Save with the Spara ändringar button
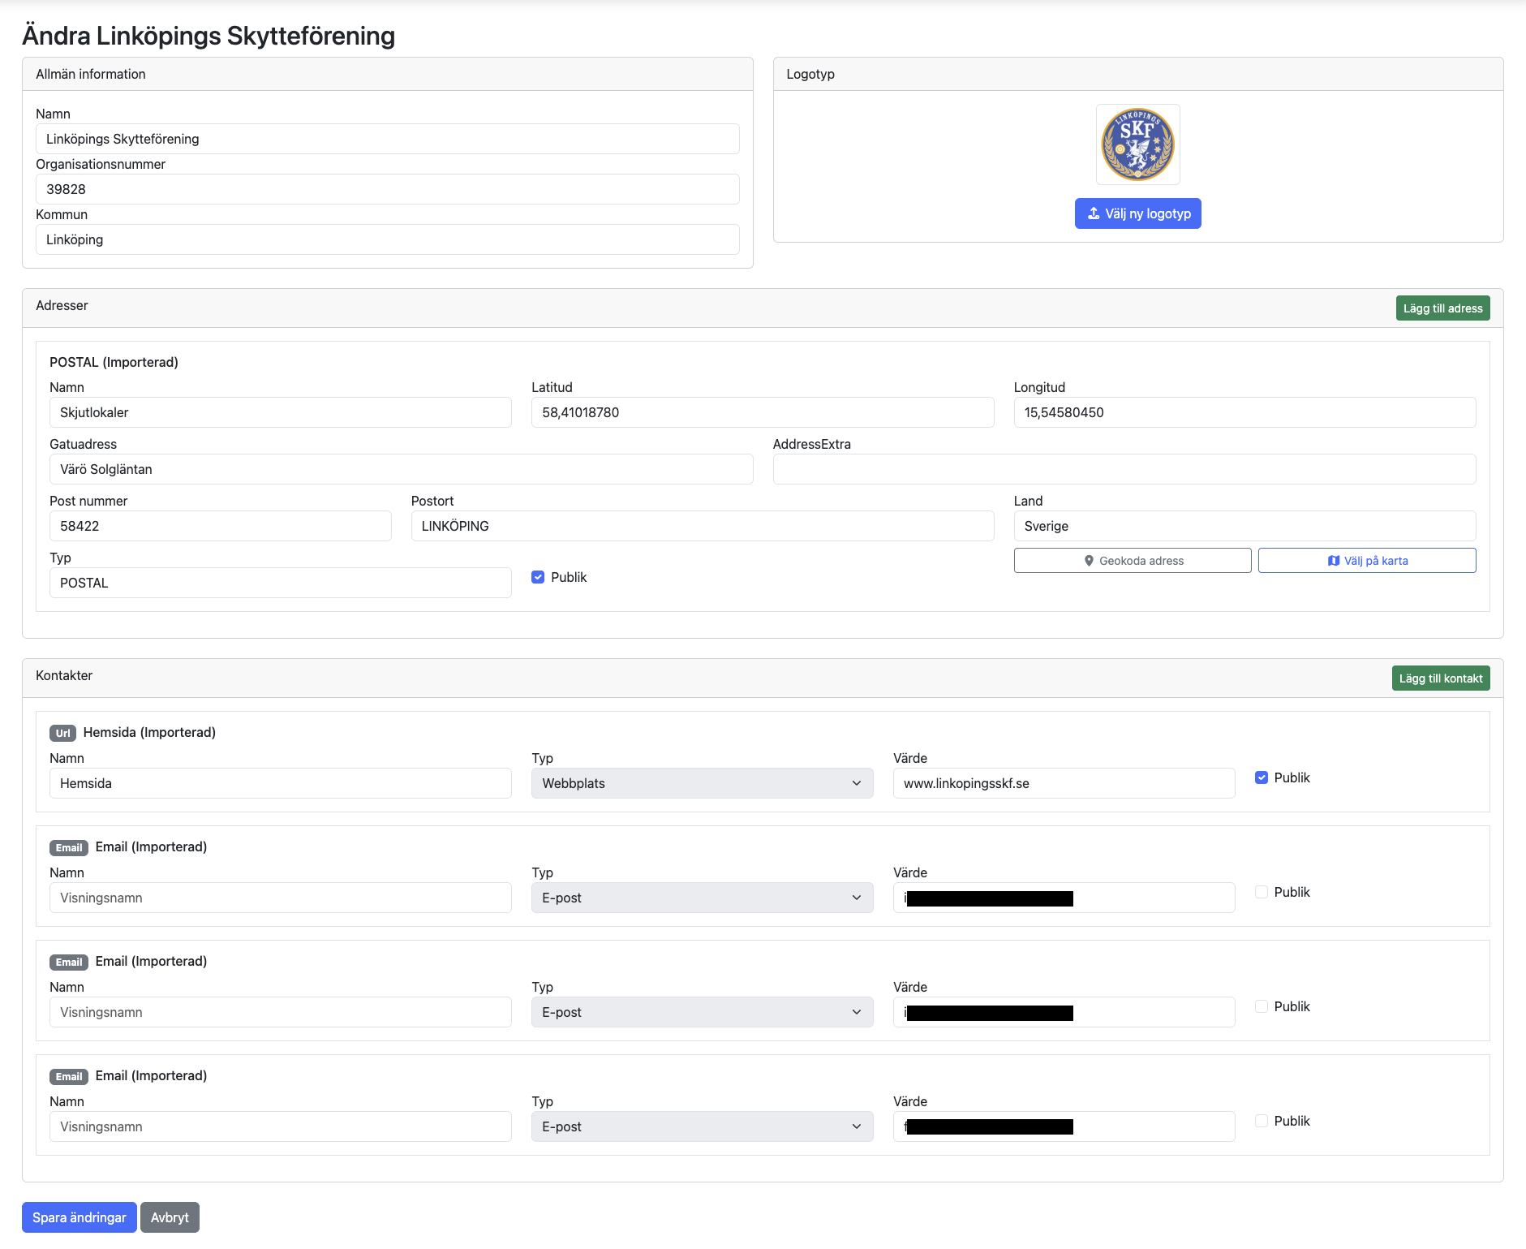Viewport: 1526px width, 1249px height. click(79, 1217)
